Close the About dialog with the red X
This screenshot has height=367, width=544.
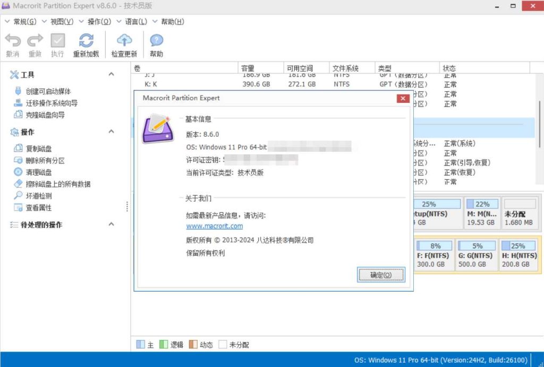403,98
